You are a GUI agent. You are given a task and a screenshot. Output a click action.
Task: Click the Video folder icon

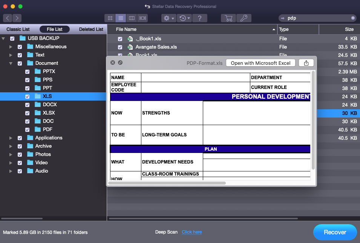30,162
